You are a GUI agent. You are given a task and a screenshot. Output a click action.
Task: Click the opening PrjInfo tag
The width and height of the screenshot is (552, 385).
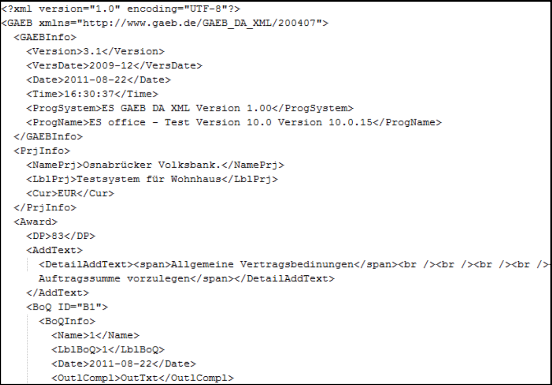[42, 151]
